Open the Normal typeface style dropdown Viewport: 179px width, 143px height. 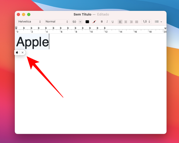pyautogui.click(x=57, y=22)
